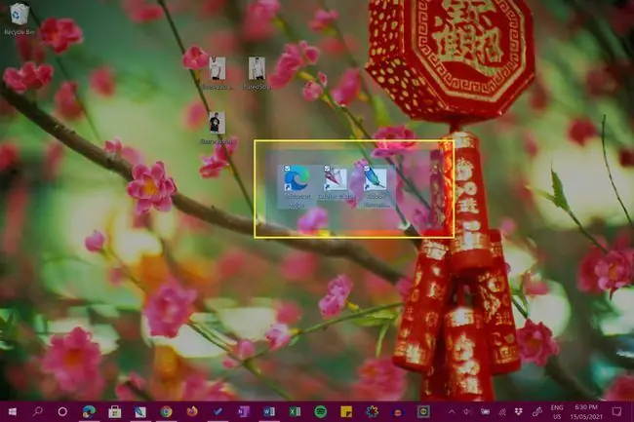This screenshot has height=422, width=634.
Task: Open the Dropbox tray icon
Action: pos(519,412)
